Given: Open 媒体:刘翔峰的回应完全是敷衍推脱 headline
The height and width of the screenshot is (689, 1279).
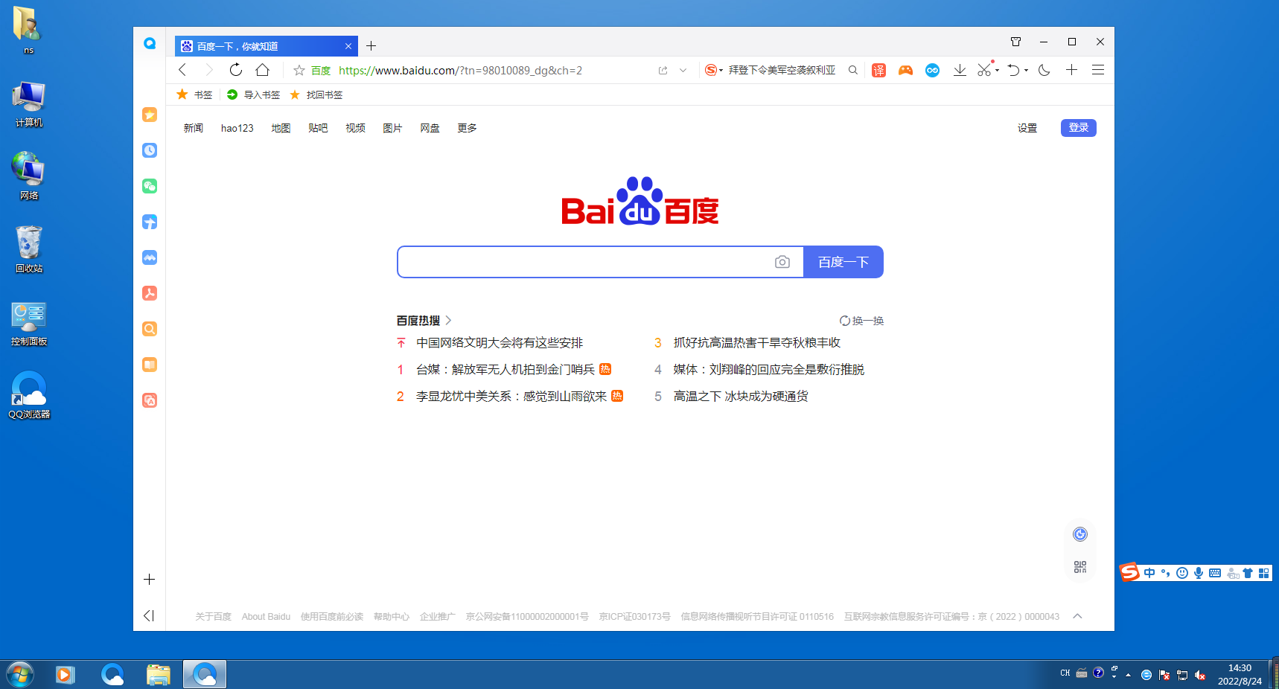Looking at the screenshot, I should [x=769, y=369].
